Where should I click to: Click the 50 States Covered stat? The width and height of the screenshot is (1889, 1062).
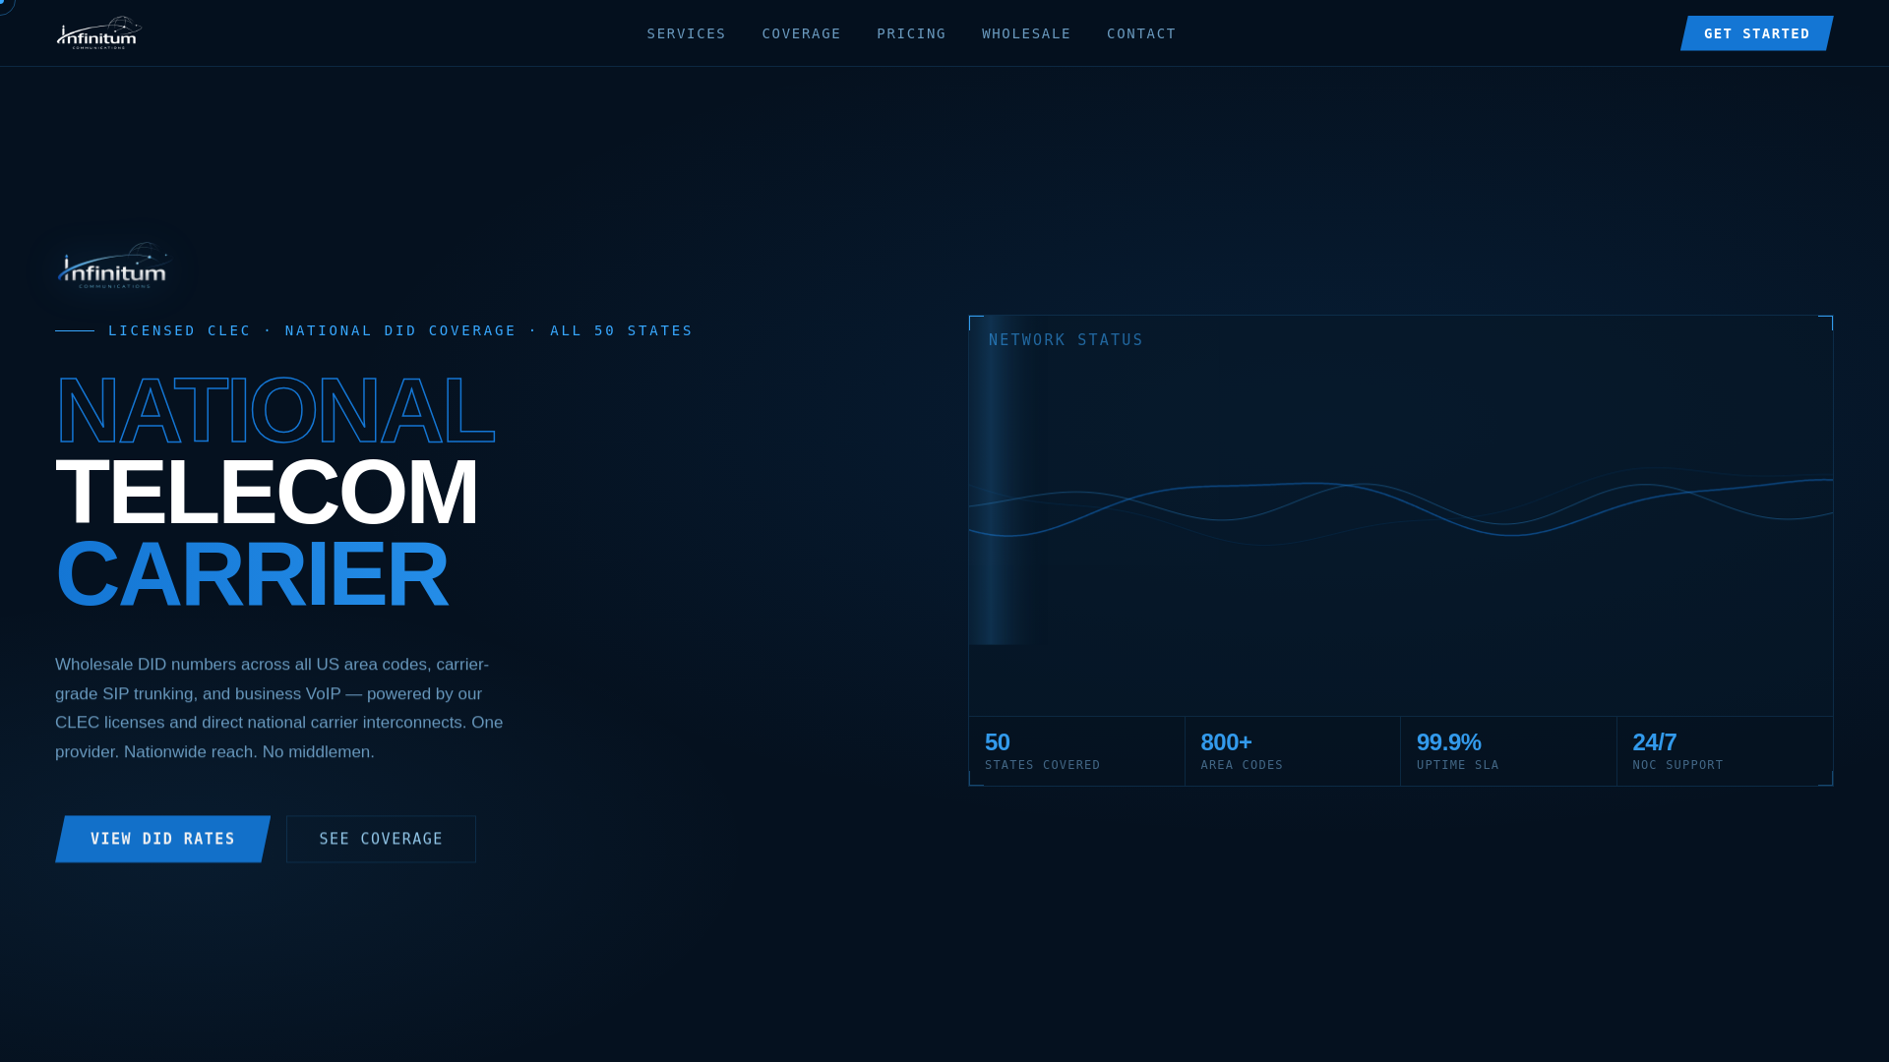coord(1076,751)
